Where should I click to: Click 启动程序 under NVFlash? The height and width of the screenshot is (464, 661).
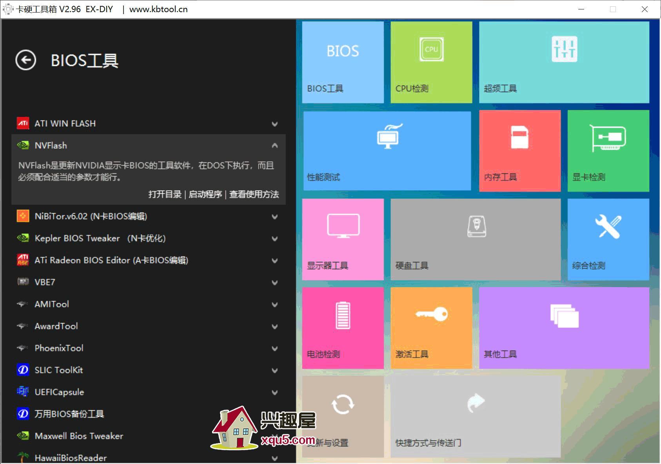click(x=205, y=194)
